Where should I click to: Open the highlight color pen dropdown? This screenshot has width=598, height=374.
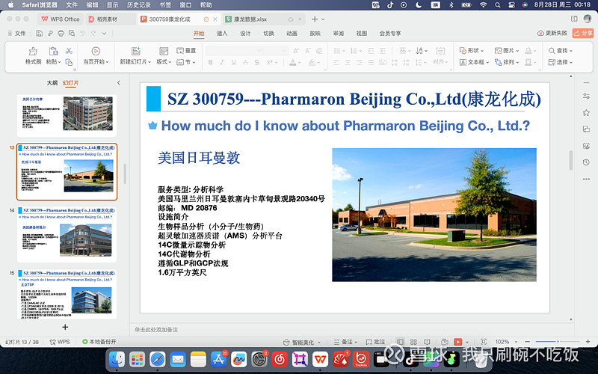click(318, 63)
